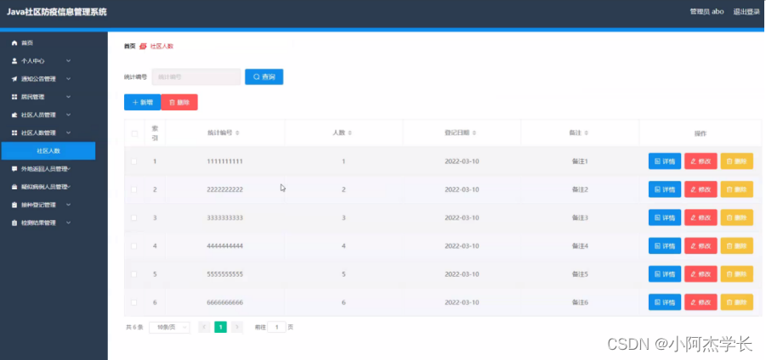Open 详情 for row 备注6
Screen dimensions: 766x360
(x=664, y=302)
